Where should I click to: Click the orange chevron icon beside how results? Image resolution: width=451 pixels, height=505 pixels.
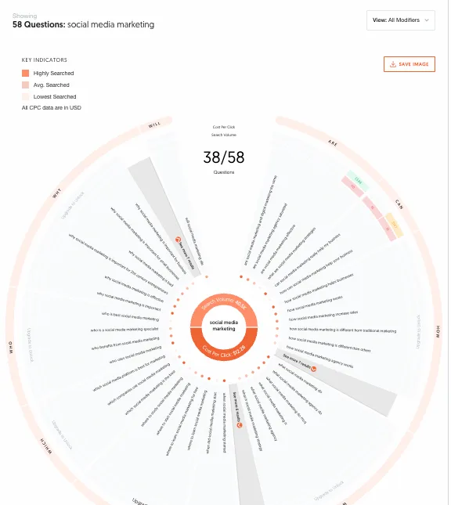pos(313,369)
